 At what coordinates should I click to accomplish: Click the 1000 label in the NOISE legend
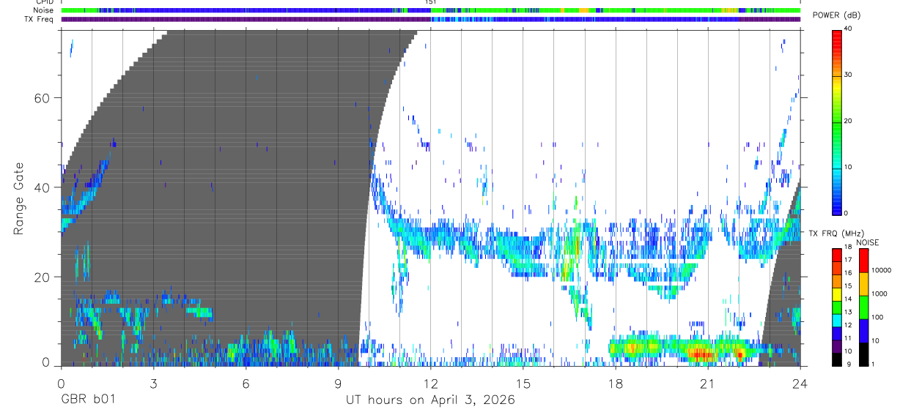point(878,294)
